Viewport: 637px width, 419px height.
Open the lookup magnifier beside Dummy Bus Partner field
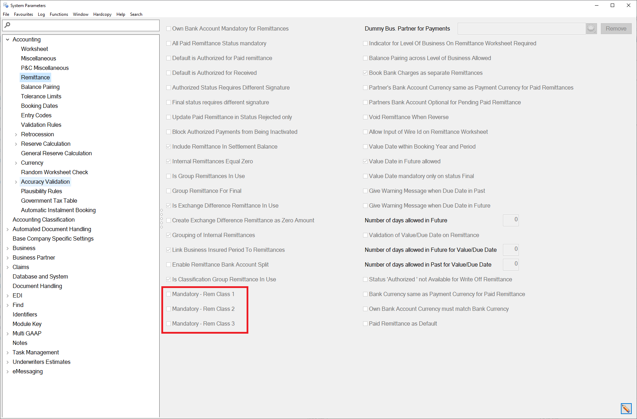(591, 28)
